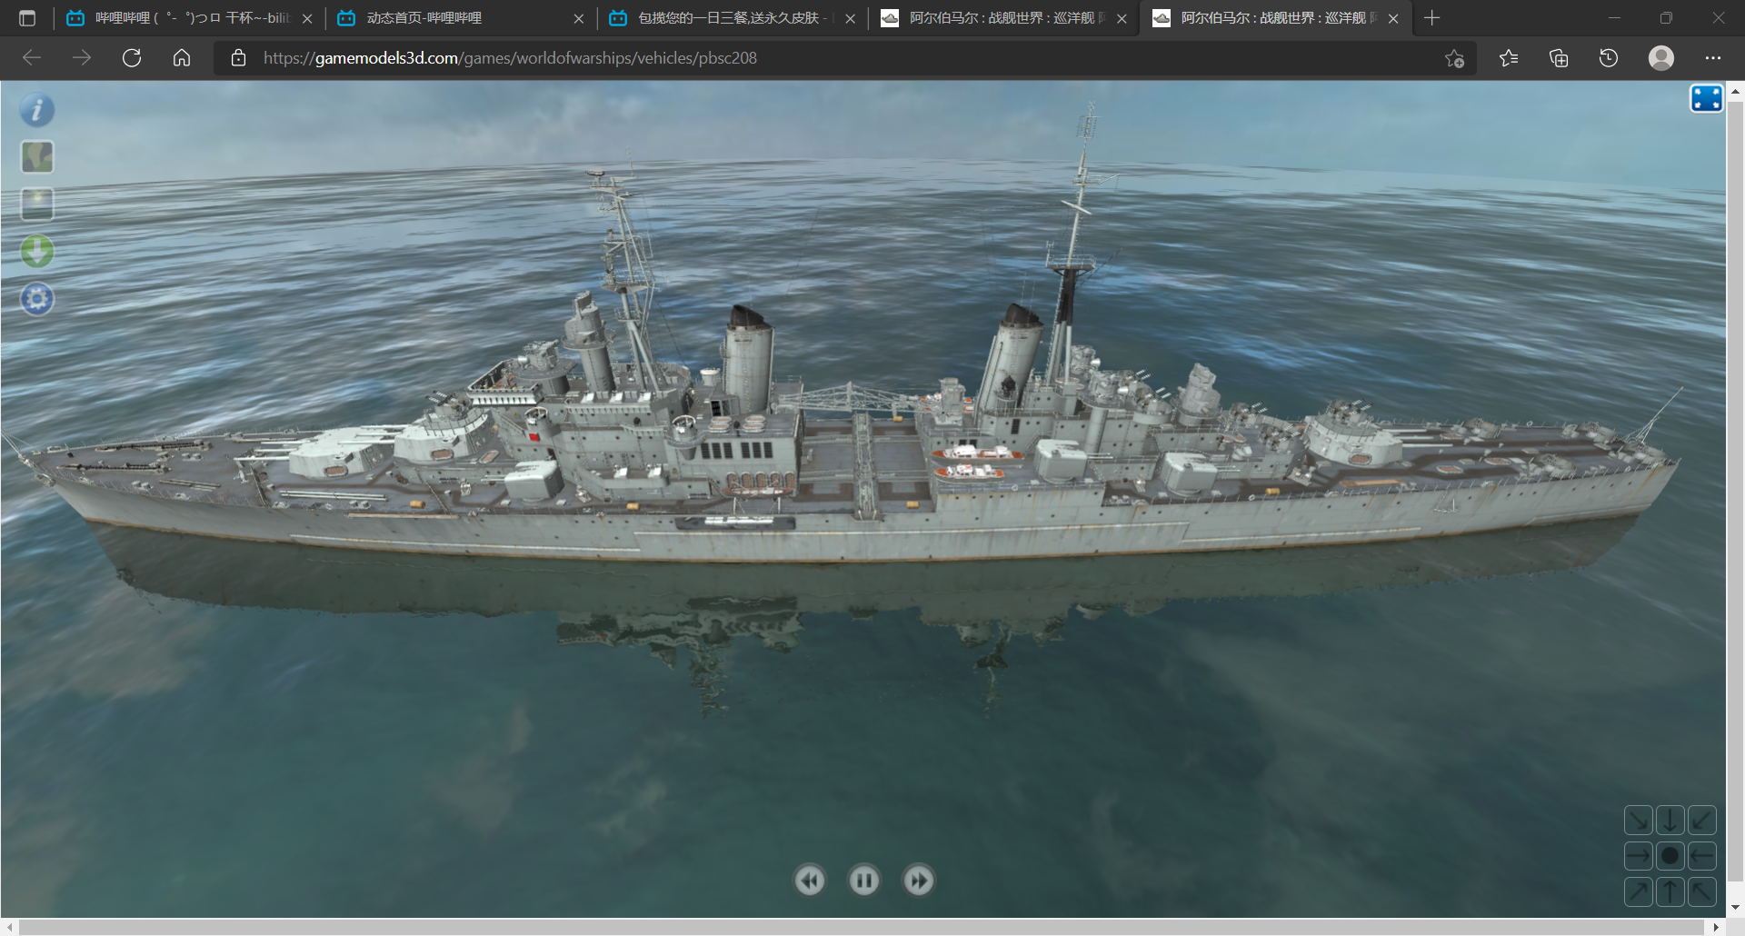
Task: Open browser Settings and more menu
Action: 1712,58
